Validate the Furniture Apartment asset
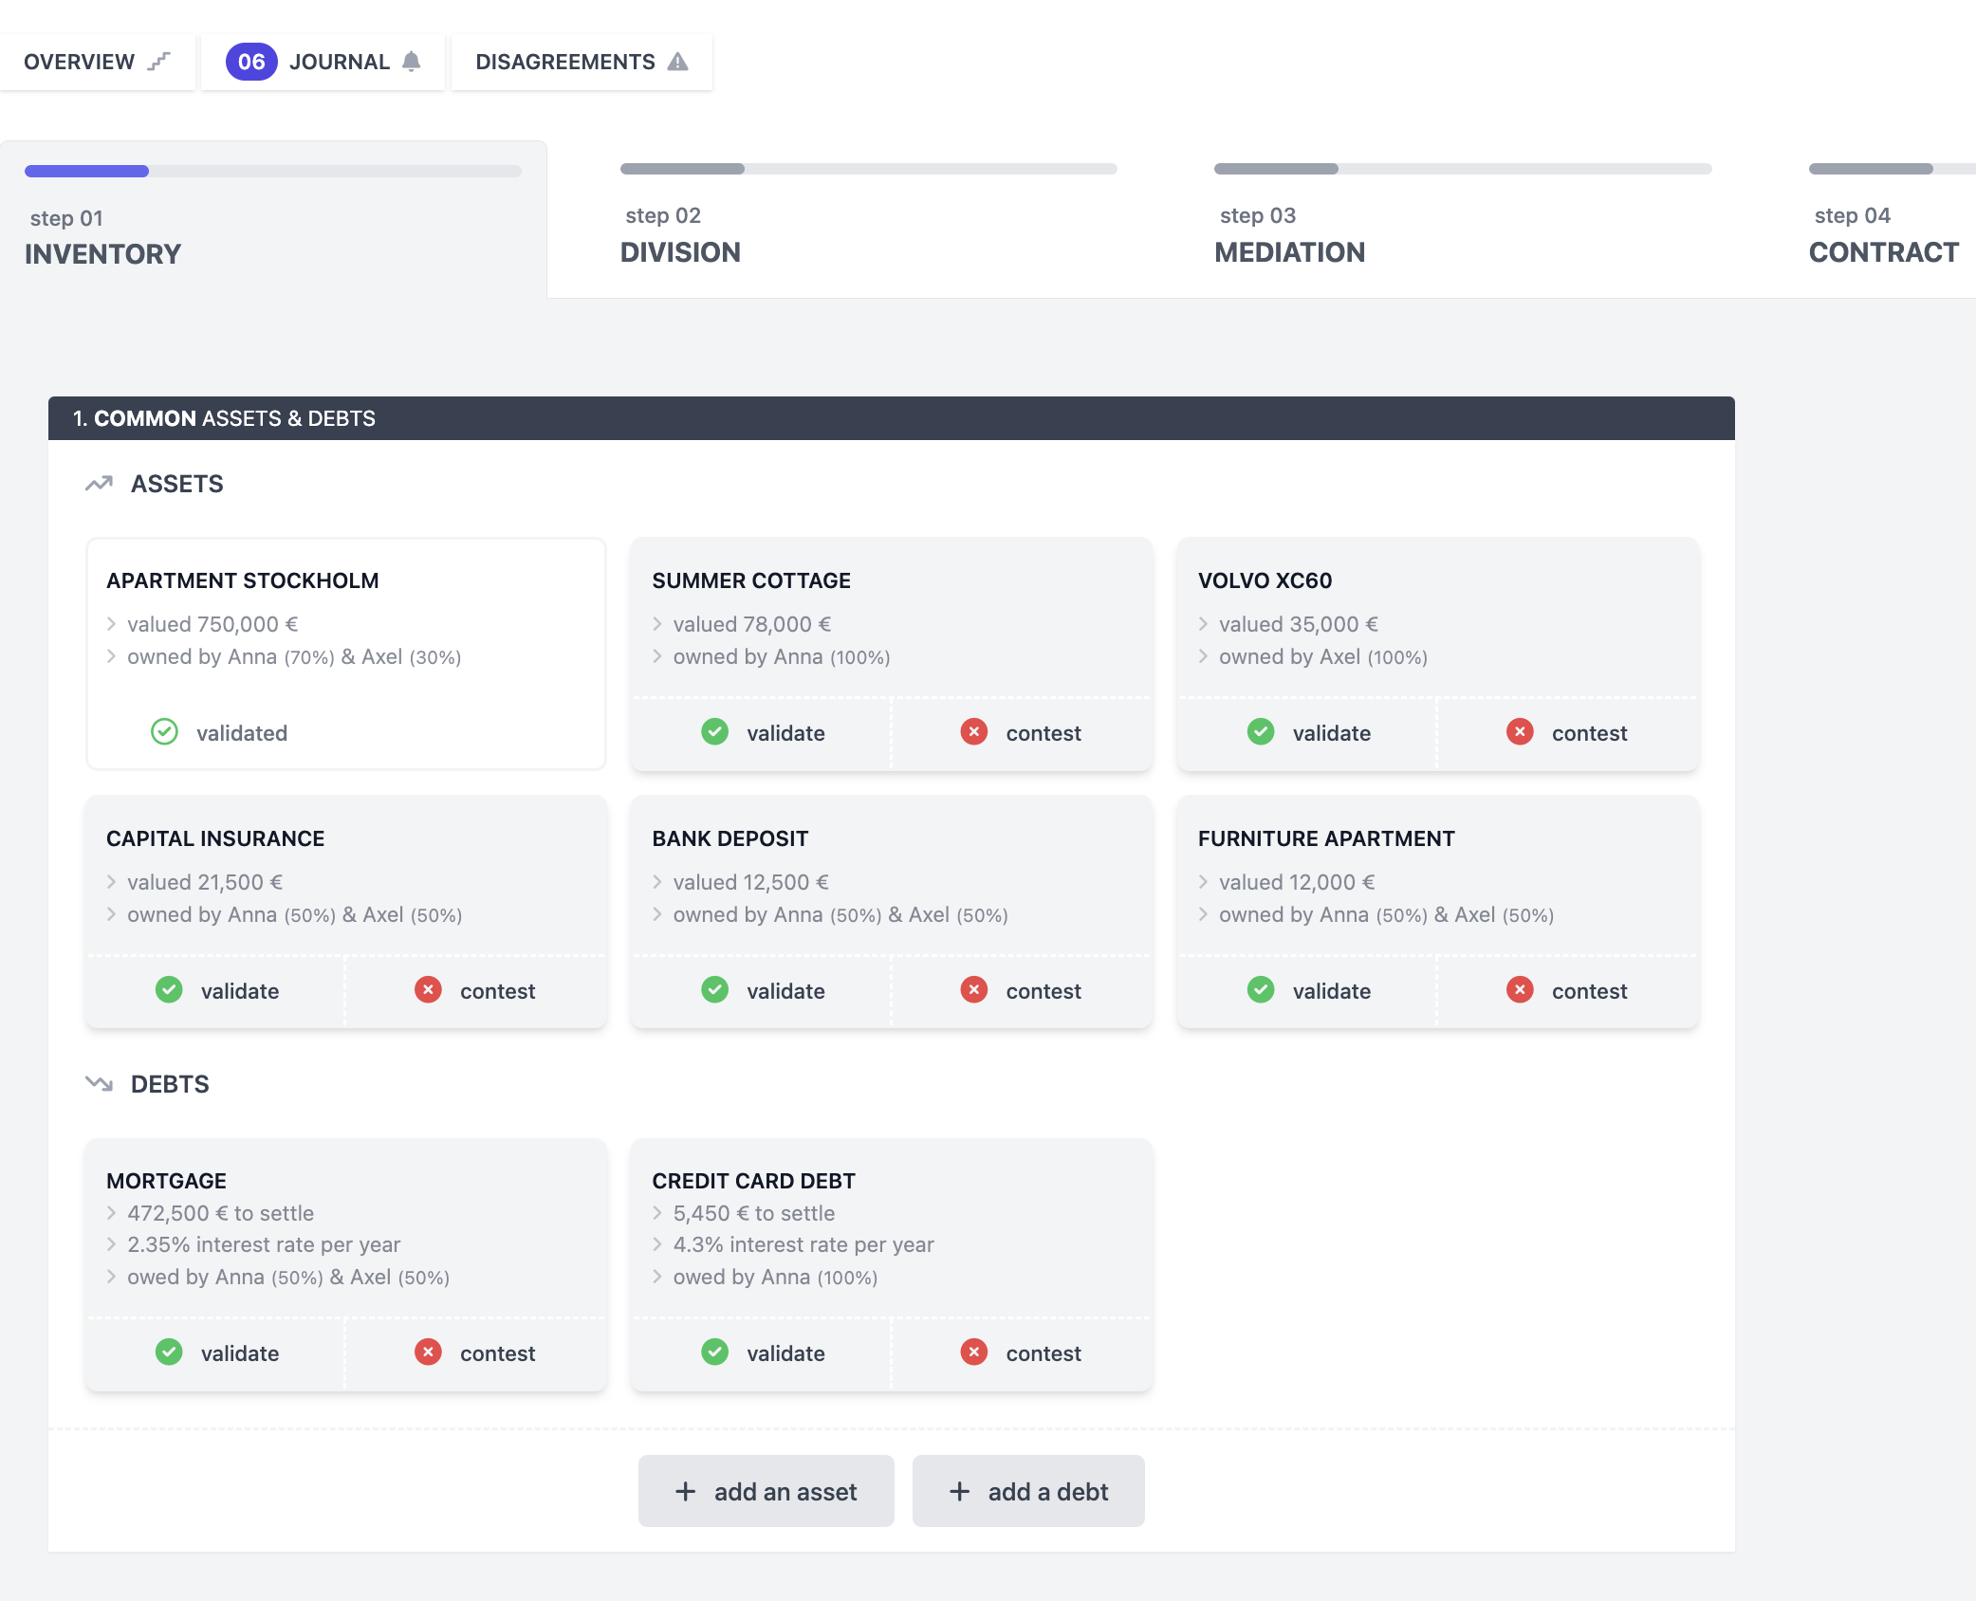This screenshot has width=1976, height=1601. point(1308,991)
